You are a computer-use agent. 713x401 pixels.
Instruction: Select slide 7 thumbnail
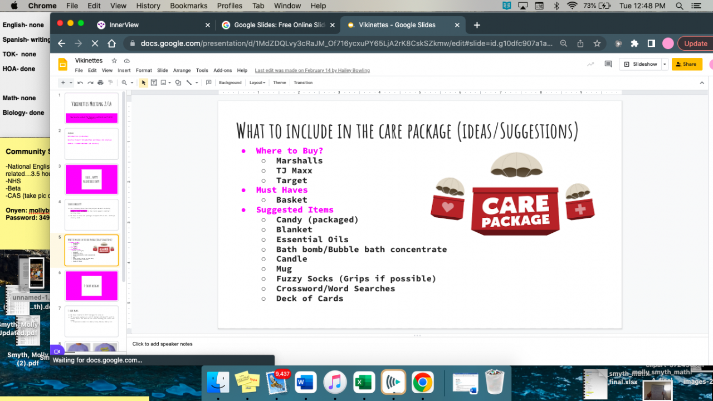tap(91, 321)
